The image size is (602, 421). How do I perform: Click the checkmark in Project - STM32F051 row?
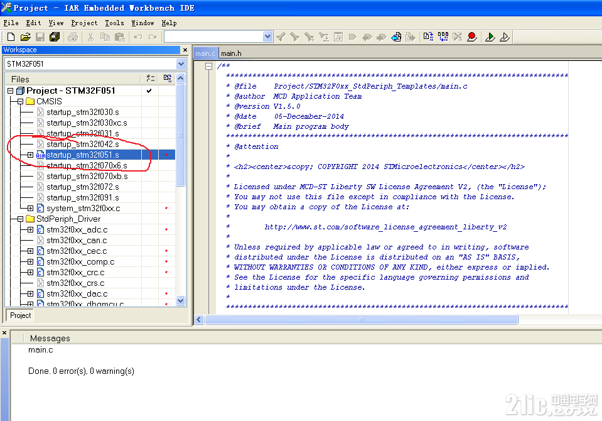pyautogui.click(x=149, y=90)
